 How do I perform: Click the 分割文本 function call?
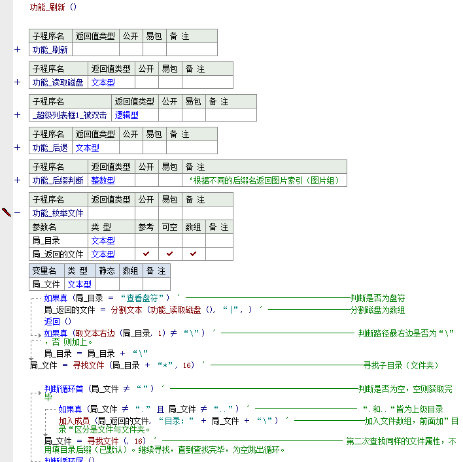pos(126,310)
